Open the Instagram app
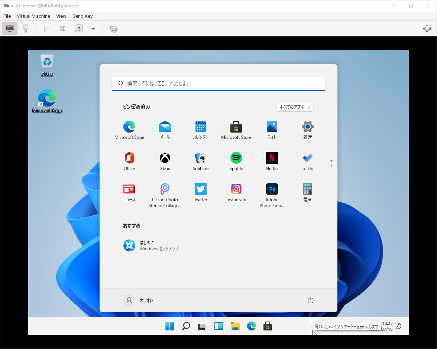This screenshot has height=349, width=437. 236,192
